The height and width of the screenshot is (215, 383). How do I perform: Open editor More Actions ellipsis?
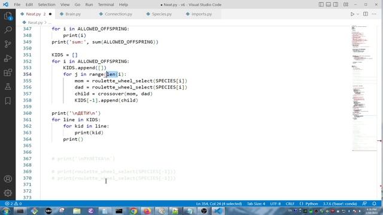click(374, 14)
